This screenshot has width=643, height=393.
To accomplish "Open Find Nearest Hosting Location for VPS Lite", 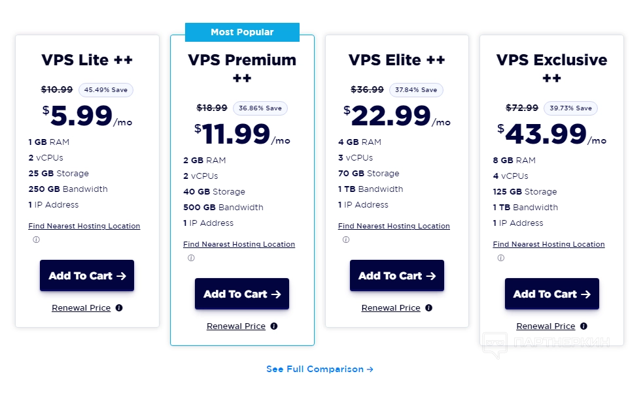I will 84,226.
